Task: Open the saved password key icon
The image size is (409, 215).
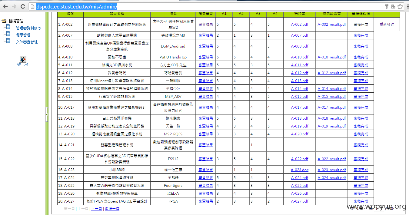Action: [x=387, y=6]
